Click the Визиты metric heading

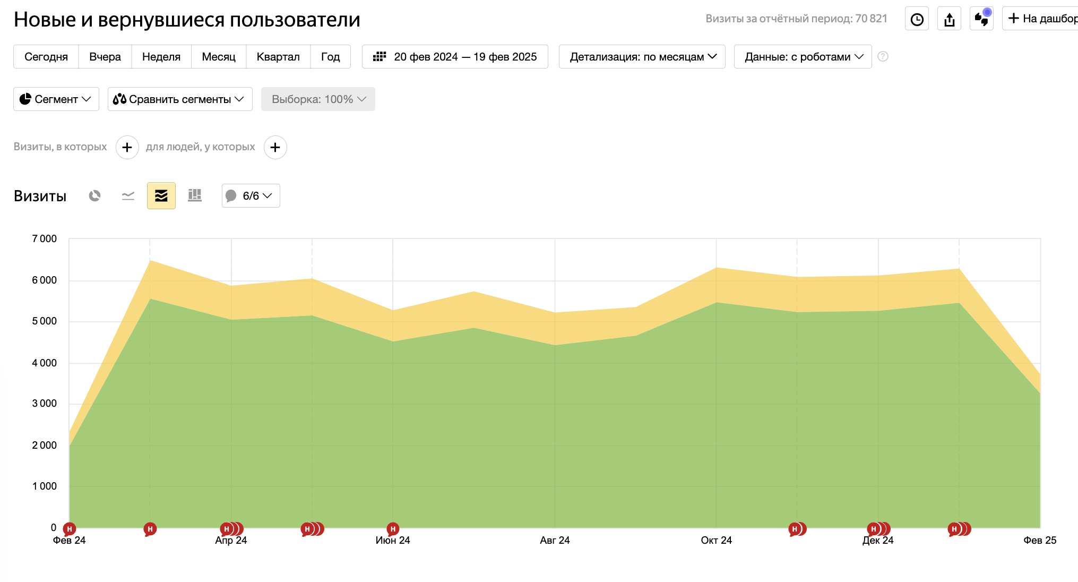[x=40, y=196]
